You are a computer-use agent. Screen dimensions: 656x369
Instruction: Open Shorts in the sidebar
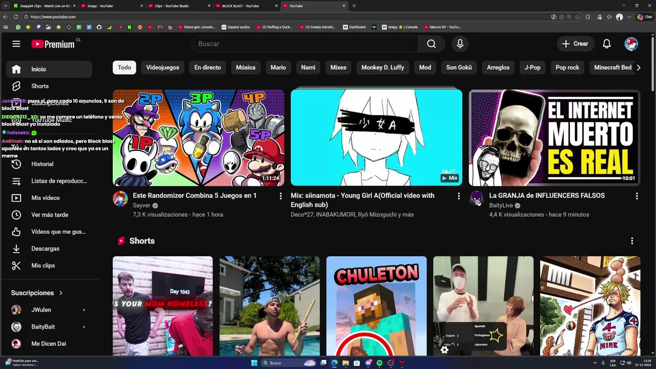49,86
